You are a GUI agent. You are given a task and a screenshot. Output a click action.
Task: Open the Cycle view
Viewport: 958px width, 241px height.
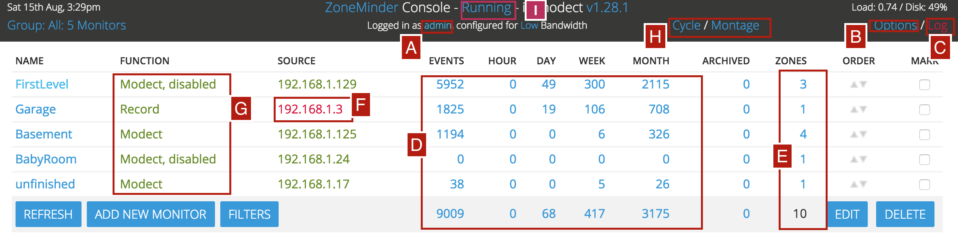[687, 25]
